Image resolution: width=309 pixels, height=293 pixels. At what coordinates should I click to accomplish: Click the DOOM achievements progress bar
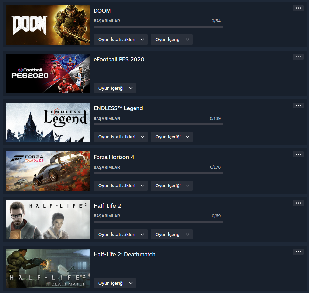[x=158, y=27]
